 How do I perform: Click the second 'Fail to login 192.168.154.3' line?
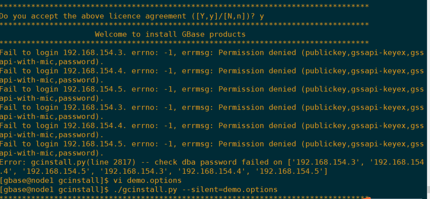212,108
